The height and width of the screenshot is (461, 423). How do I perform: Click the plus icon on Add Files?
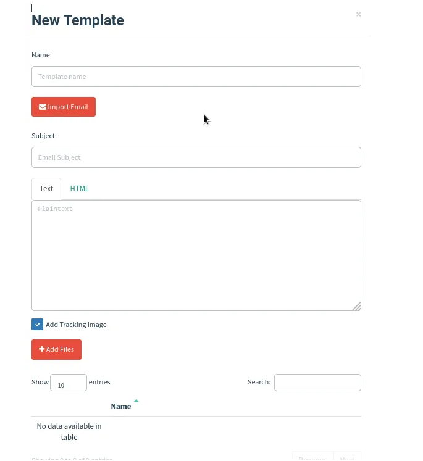click(42, 349)
